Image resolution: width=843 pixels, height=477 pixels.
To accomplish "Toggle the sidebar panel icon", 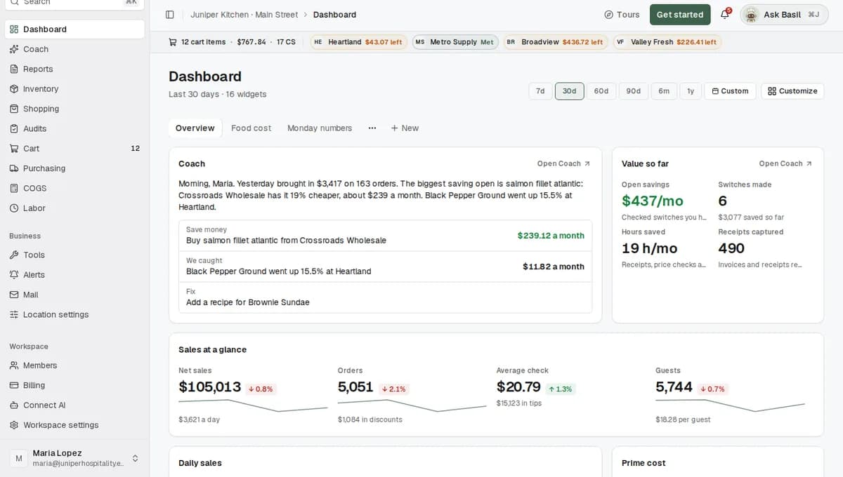I will point(170,15).
